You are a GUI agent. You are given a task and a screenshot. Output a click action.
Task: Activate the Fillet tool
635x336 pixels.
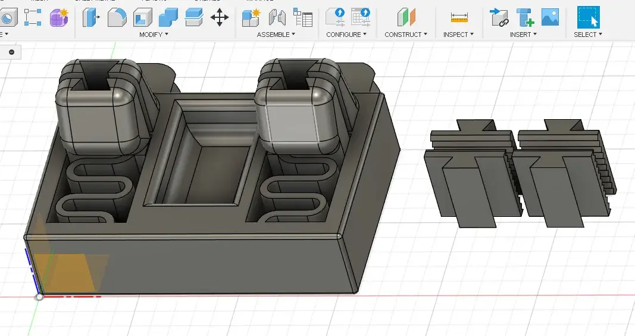click(117, 18)
